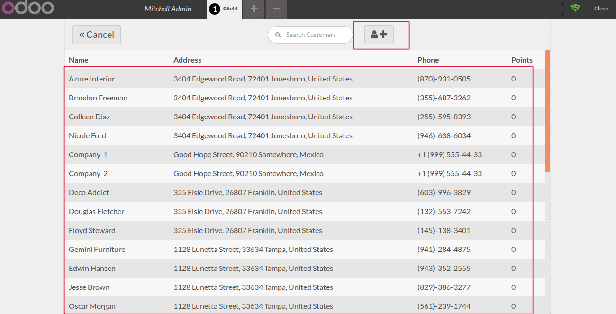The width and height of the screenshot is (616, 314).
Task: Click Mitchell Admin user name
Action: click(168, 9)
